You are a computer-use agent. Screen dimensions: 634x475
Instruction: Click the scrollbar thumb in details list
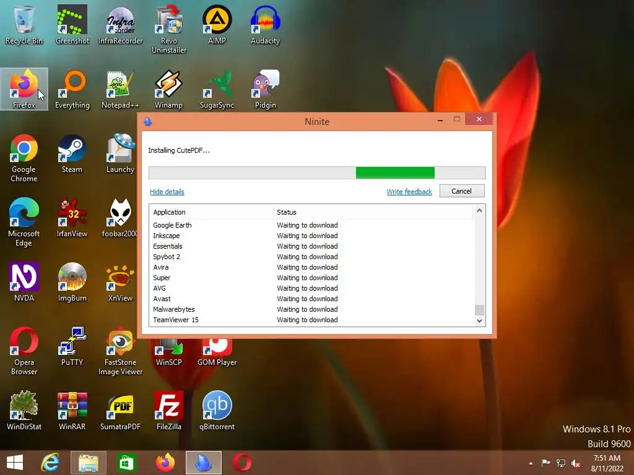click(480, 310)
